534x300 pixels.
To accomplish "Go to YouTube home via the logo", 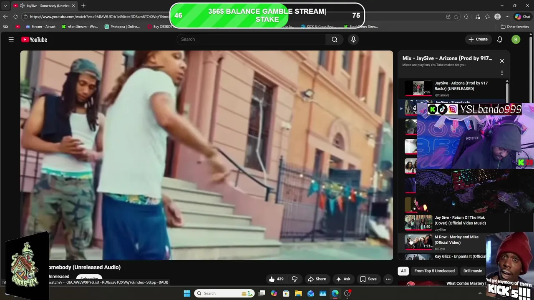I will [34, 40].
